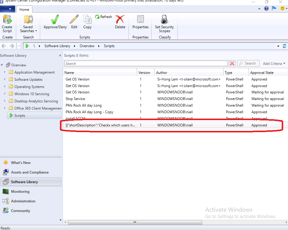This screenshot has width=288, height=230.
Task: Click Scripts in the breadcrumb path
Action: [109, 46]
